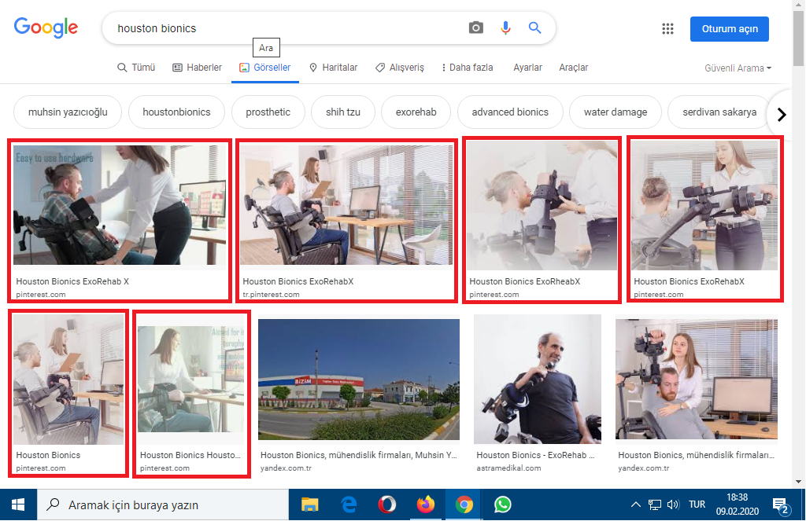806x521 pixels.
Task: Switch to the Alışveriş tab
Action: pos(399,68)
